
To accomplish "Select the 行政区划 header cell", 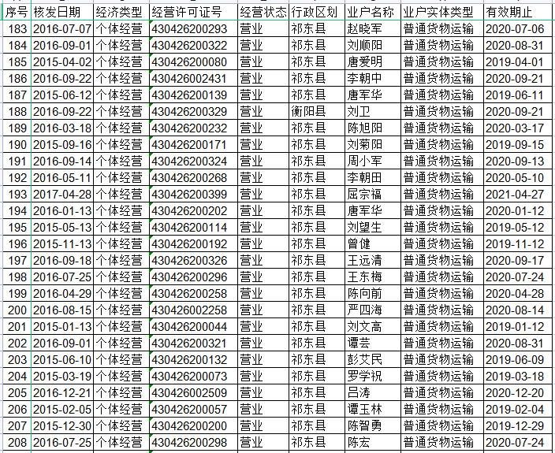I will (x=315, y=12).
